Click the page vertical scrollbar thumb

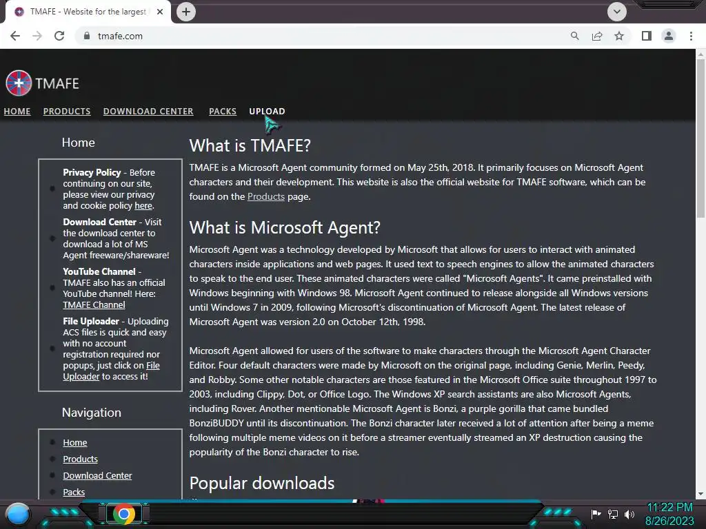(x=700, y=139)
